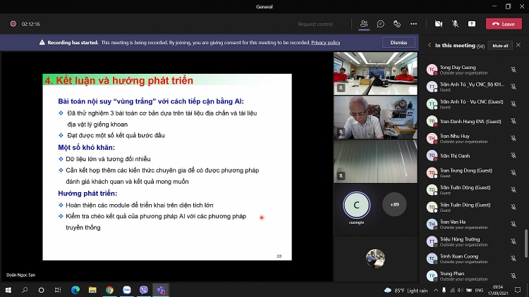Image resolution: width=529 pixels, height=297 pixels.
Task: Leave the meeting
Action: (504, 23)
